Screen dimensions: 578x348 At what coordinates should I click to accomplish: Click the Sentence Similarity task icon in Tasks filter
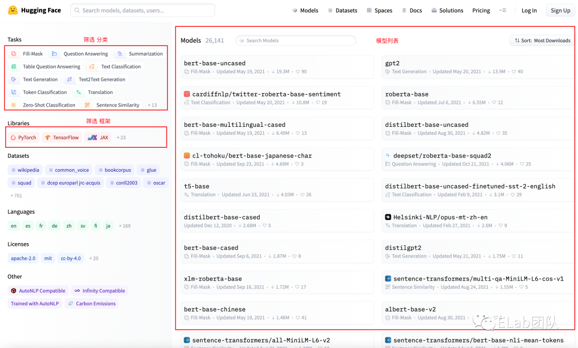pos(87,105)
